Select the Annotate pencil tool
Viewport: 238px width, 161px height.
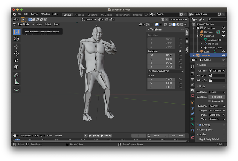16,75
